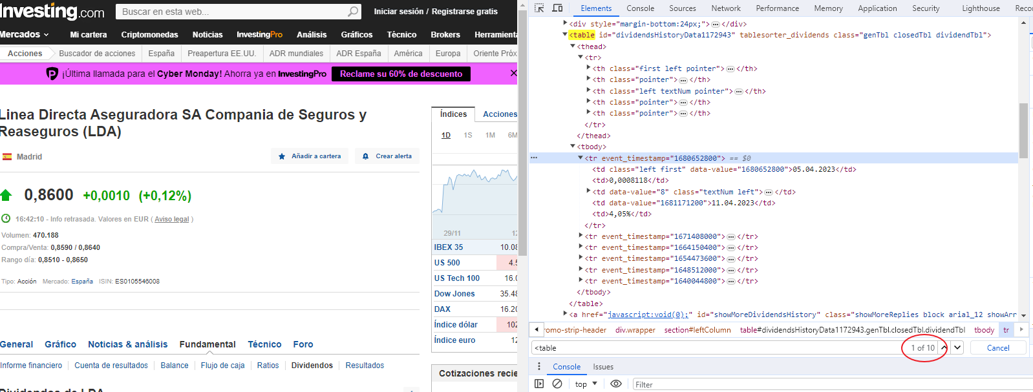Open the Mercados dropdown menu

pos(25,34)
